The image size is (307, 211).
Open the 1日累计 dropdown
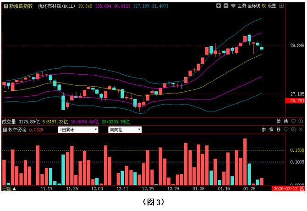[x=78, y=130]
